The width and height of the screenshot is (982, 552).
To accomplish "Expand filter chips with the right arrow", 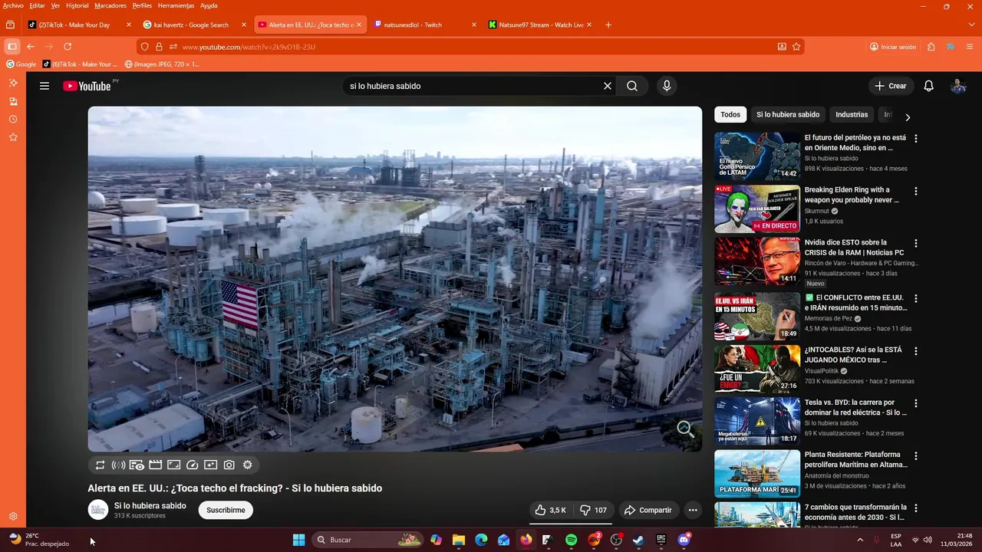I will coord(908,117).
